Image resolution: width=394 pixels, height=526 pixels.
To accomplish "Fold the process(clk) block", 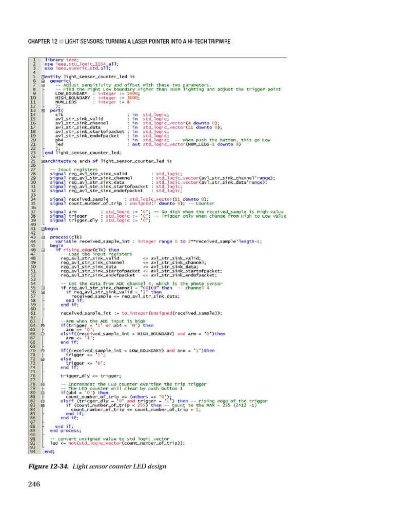I will tap(43, 237).
